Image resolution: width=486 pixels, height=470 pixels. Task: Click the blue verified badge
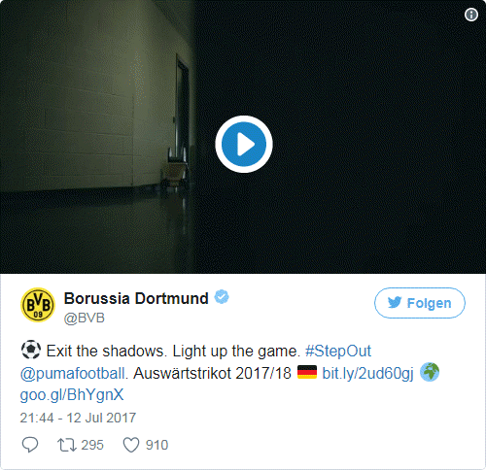tap(222, 297)
